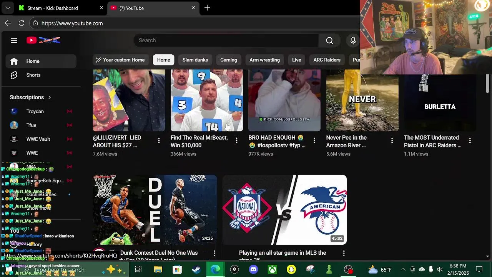Open a new browser tab

coord(207,8)
